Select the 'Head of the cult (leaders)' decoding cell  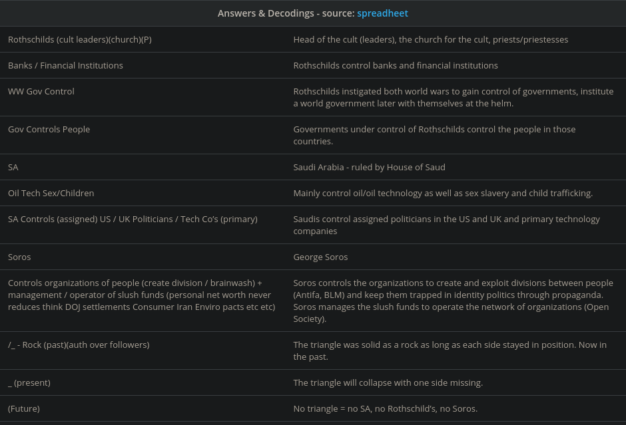pyautogui.click(x=430, y=39)
